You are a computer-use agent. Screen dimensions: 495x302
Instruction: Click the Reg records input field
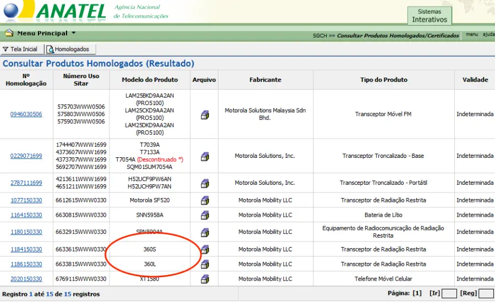click(x=486, y=294)
